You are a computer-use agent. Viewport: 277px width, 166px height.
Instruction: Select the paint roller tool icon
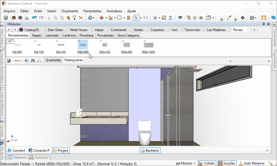click(x=74, y=18)
